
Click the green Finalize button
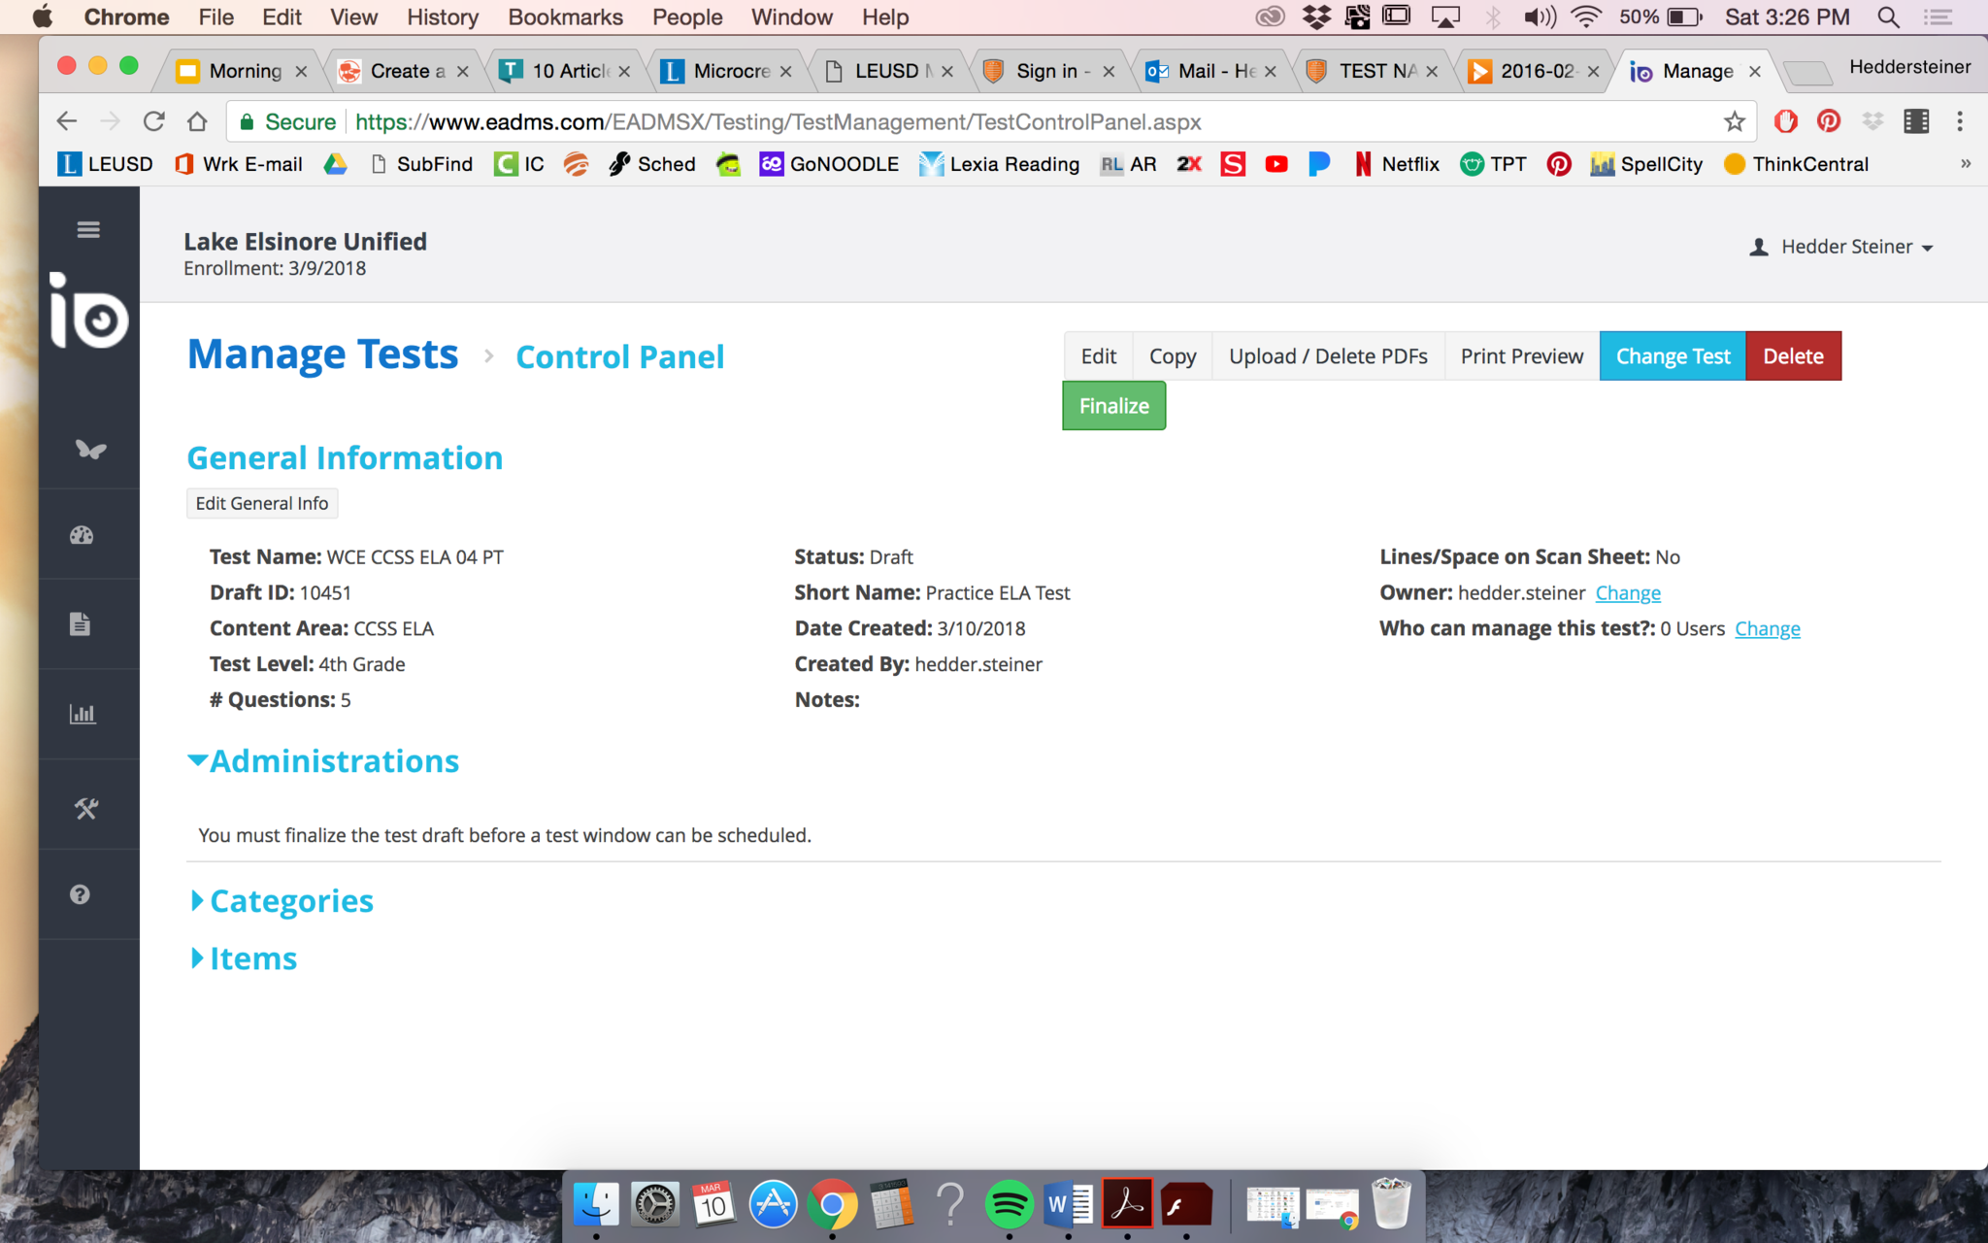1113,406
